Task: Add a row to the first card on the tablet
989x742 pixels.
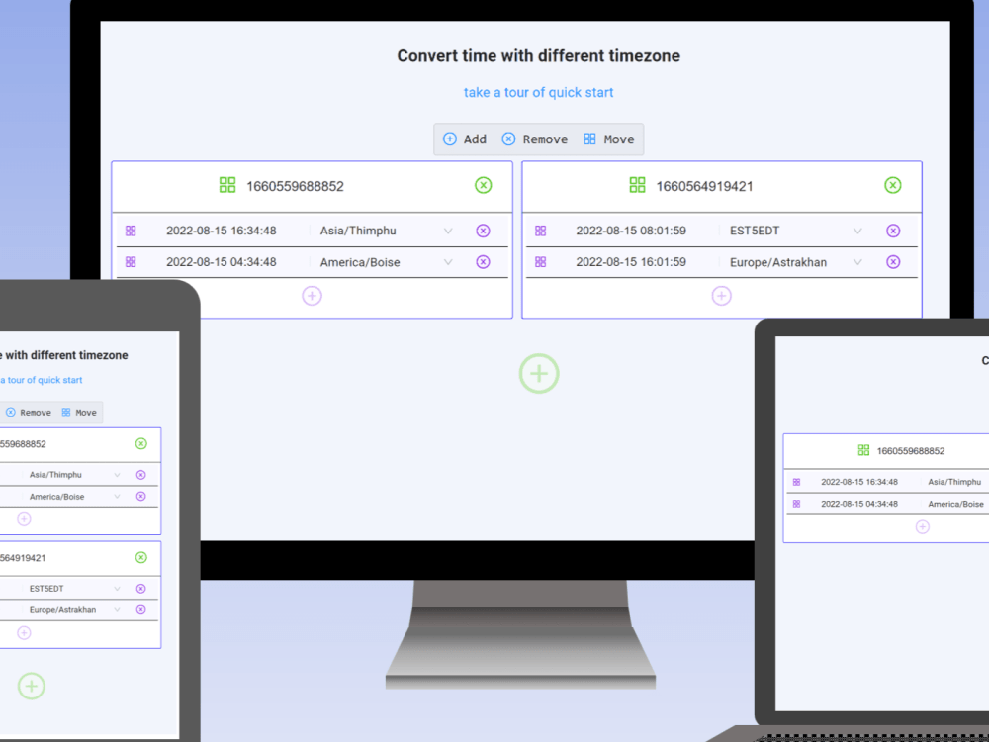Action: click(x=24, y=519)
